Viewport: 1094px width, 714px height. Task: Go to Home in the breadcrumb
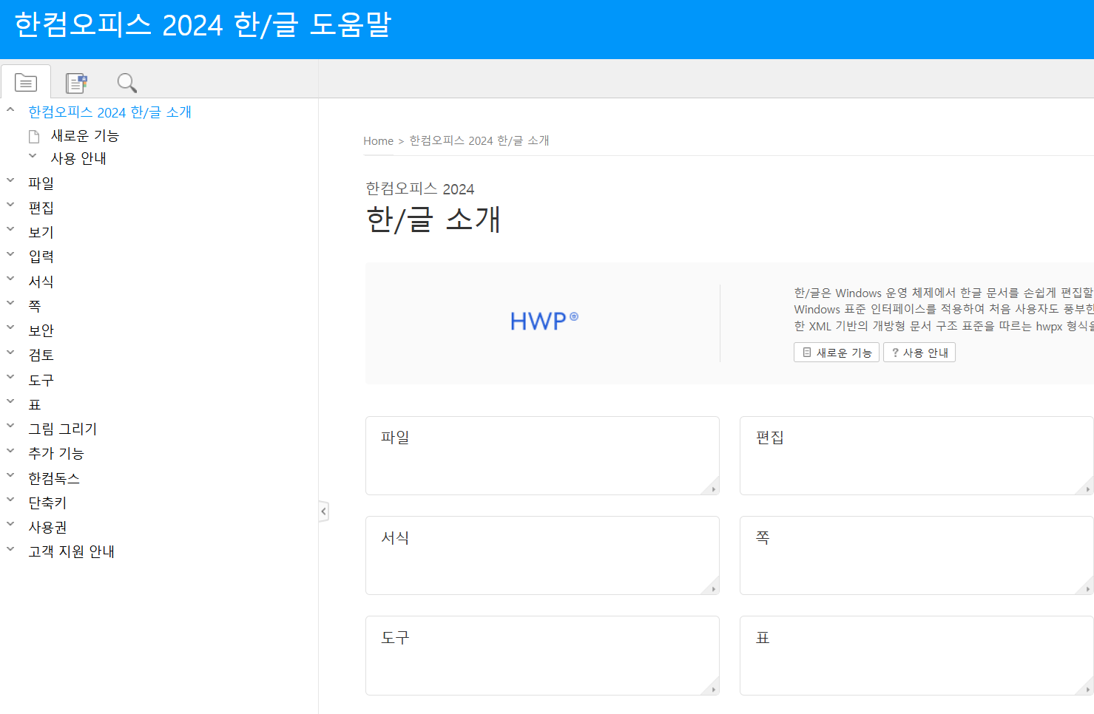tap(378, 140)
